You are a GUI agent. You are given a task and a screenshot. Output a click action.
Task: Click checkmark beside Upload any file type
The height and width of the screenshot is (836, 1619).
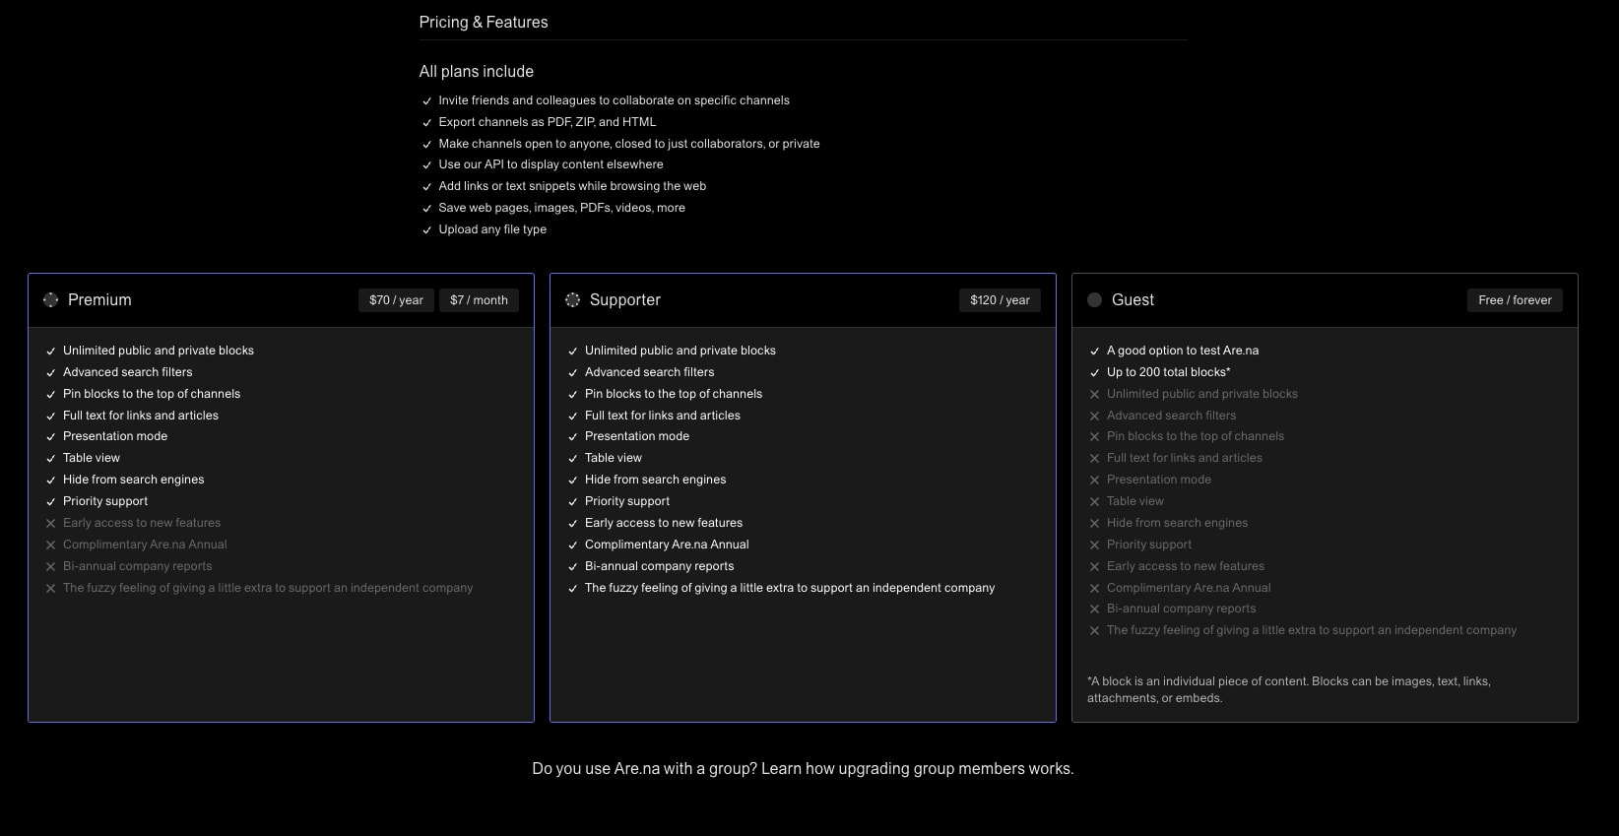coord(427,229)
